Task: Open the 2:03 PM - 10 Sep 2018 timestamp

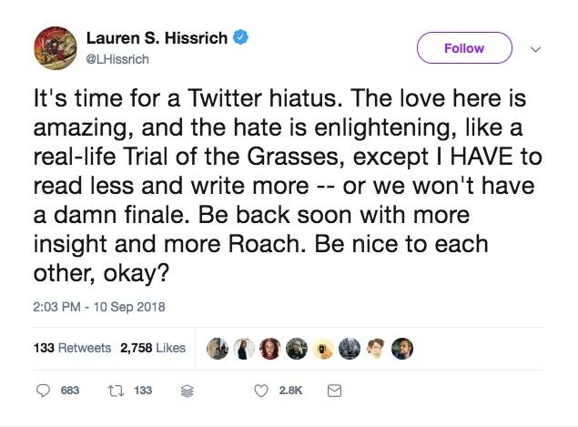Action: click(99, 306)
